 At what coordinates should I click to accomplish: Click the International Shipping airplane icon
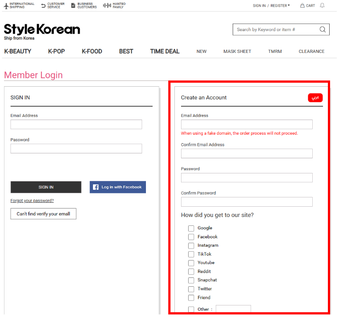6,6
